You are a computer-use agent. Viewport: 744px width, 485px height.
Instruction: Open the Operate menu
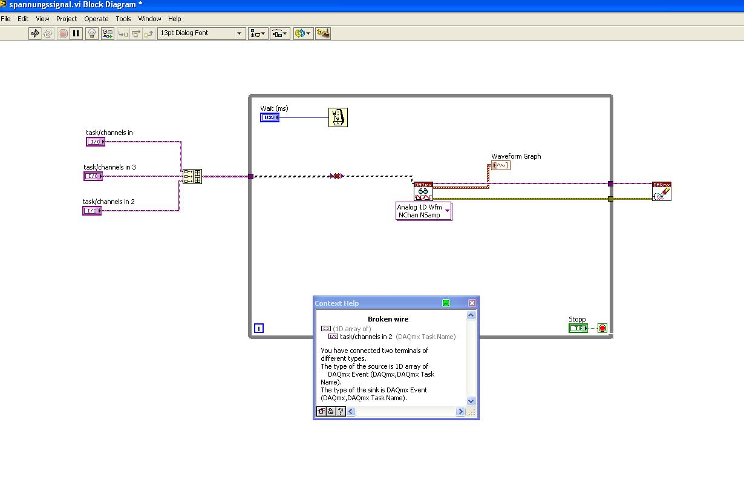(96, 19)
